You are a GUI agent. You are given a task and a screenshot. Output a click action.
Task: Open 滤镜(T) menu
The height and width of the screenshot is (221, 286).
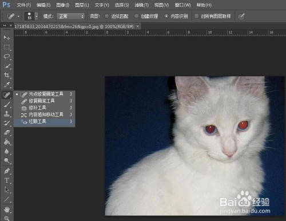point(141,5)
